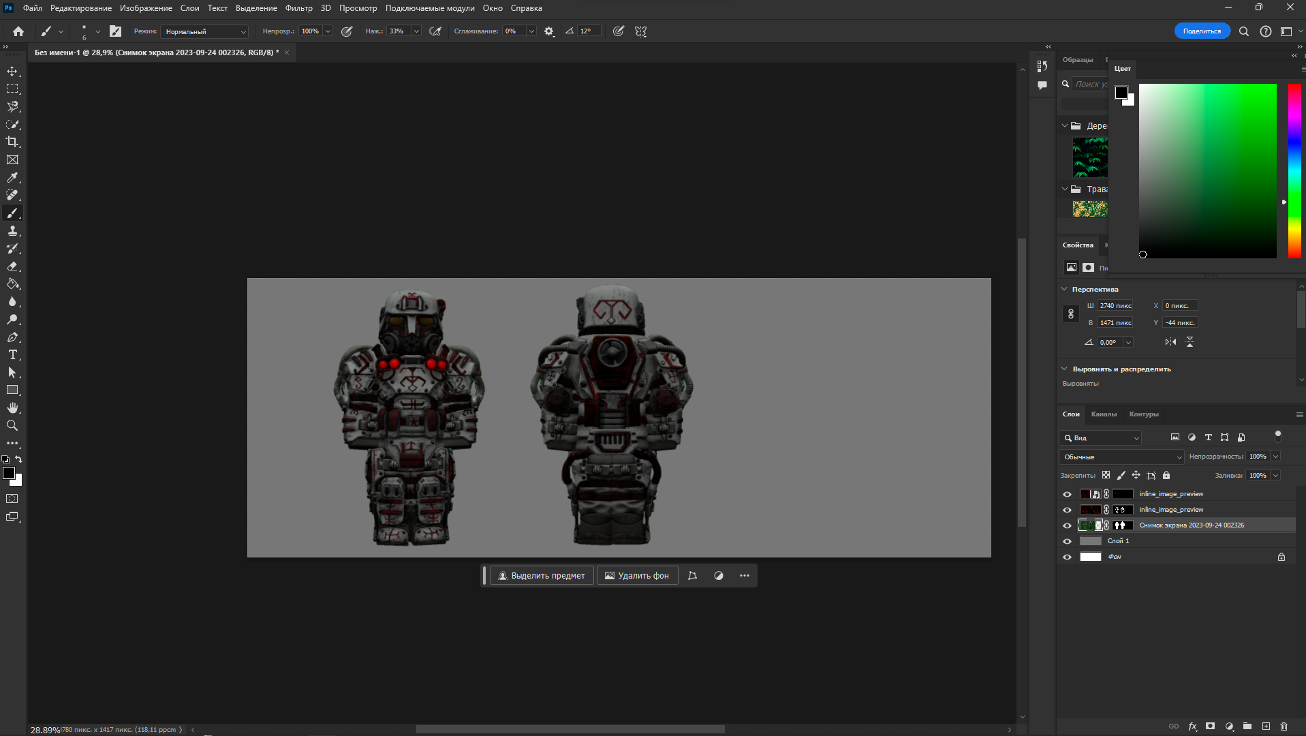The height and width of the screenshot is (736, 1306).
Task: Select the Lasso tool
Action: (12, 106)
